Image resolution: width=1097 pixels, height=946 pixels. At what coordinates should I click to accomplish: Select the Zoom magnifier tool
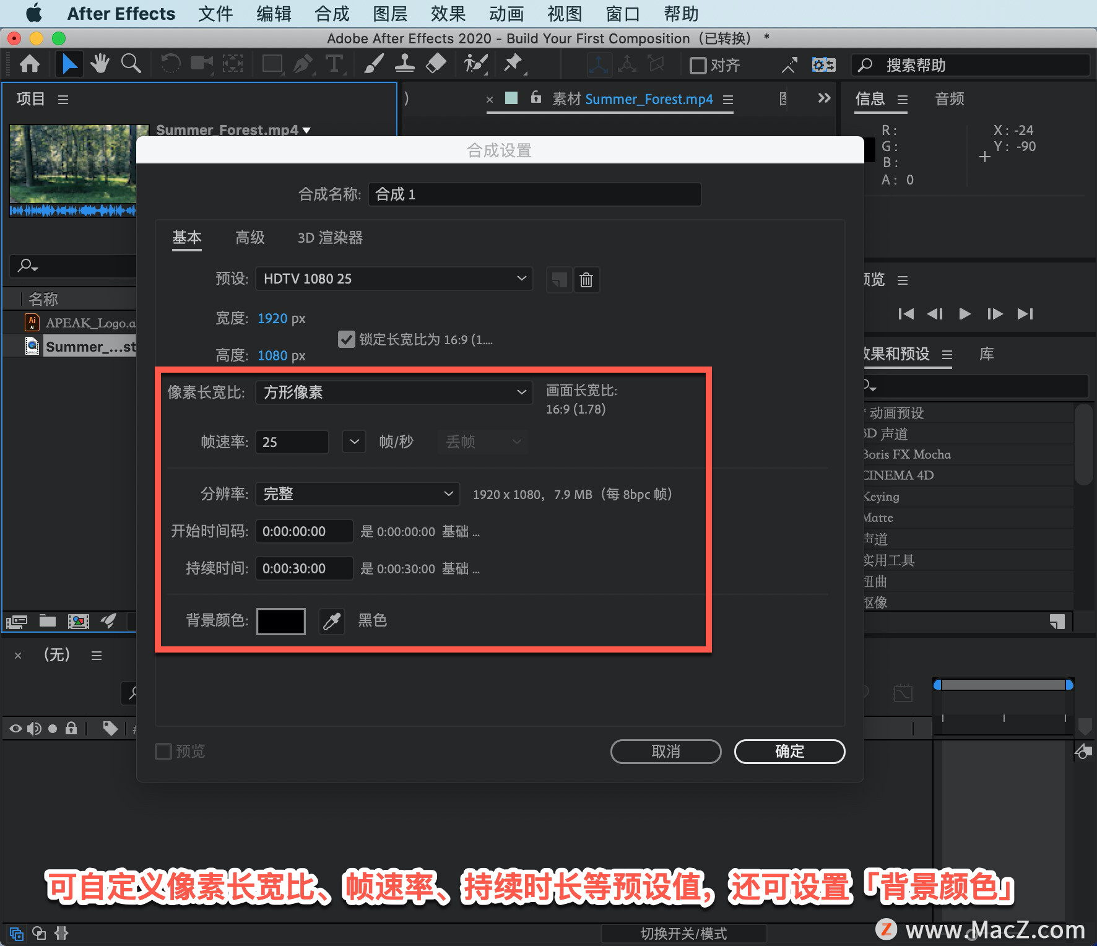tap(131, 64)
